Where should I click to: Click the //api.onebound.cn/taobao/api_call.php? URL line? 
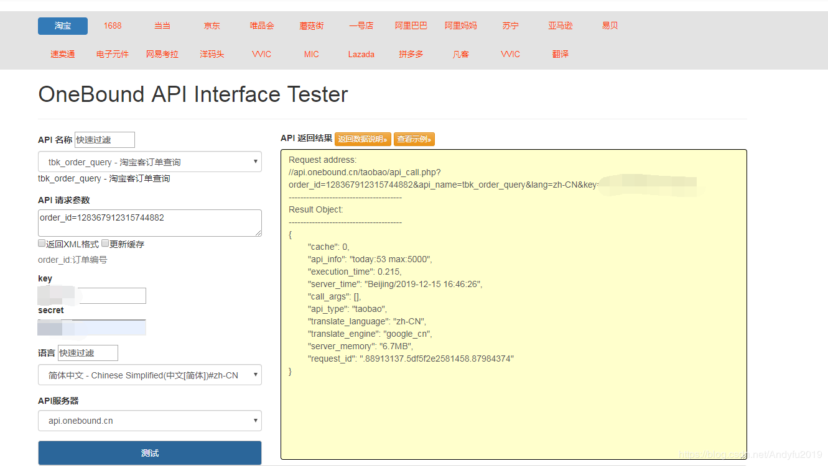pyautogui.click(x=365, y=172)
